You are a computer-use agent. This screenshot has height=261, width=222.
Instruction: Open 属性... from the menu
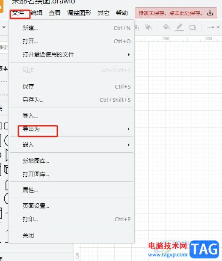(71, 190)
